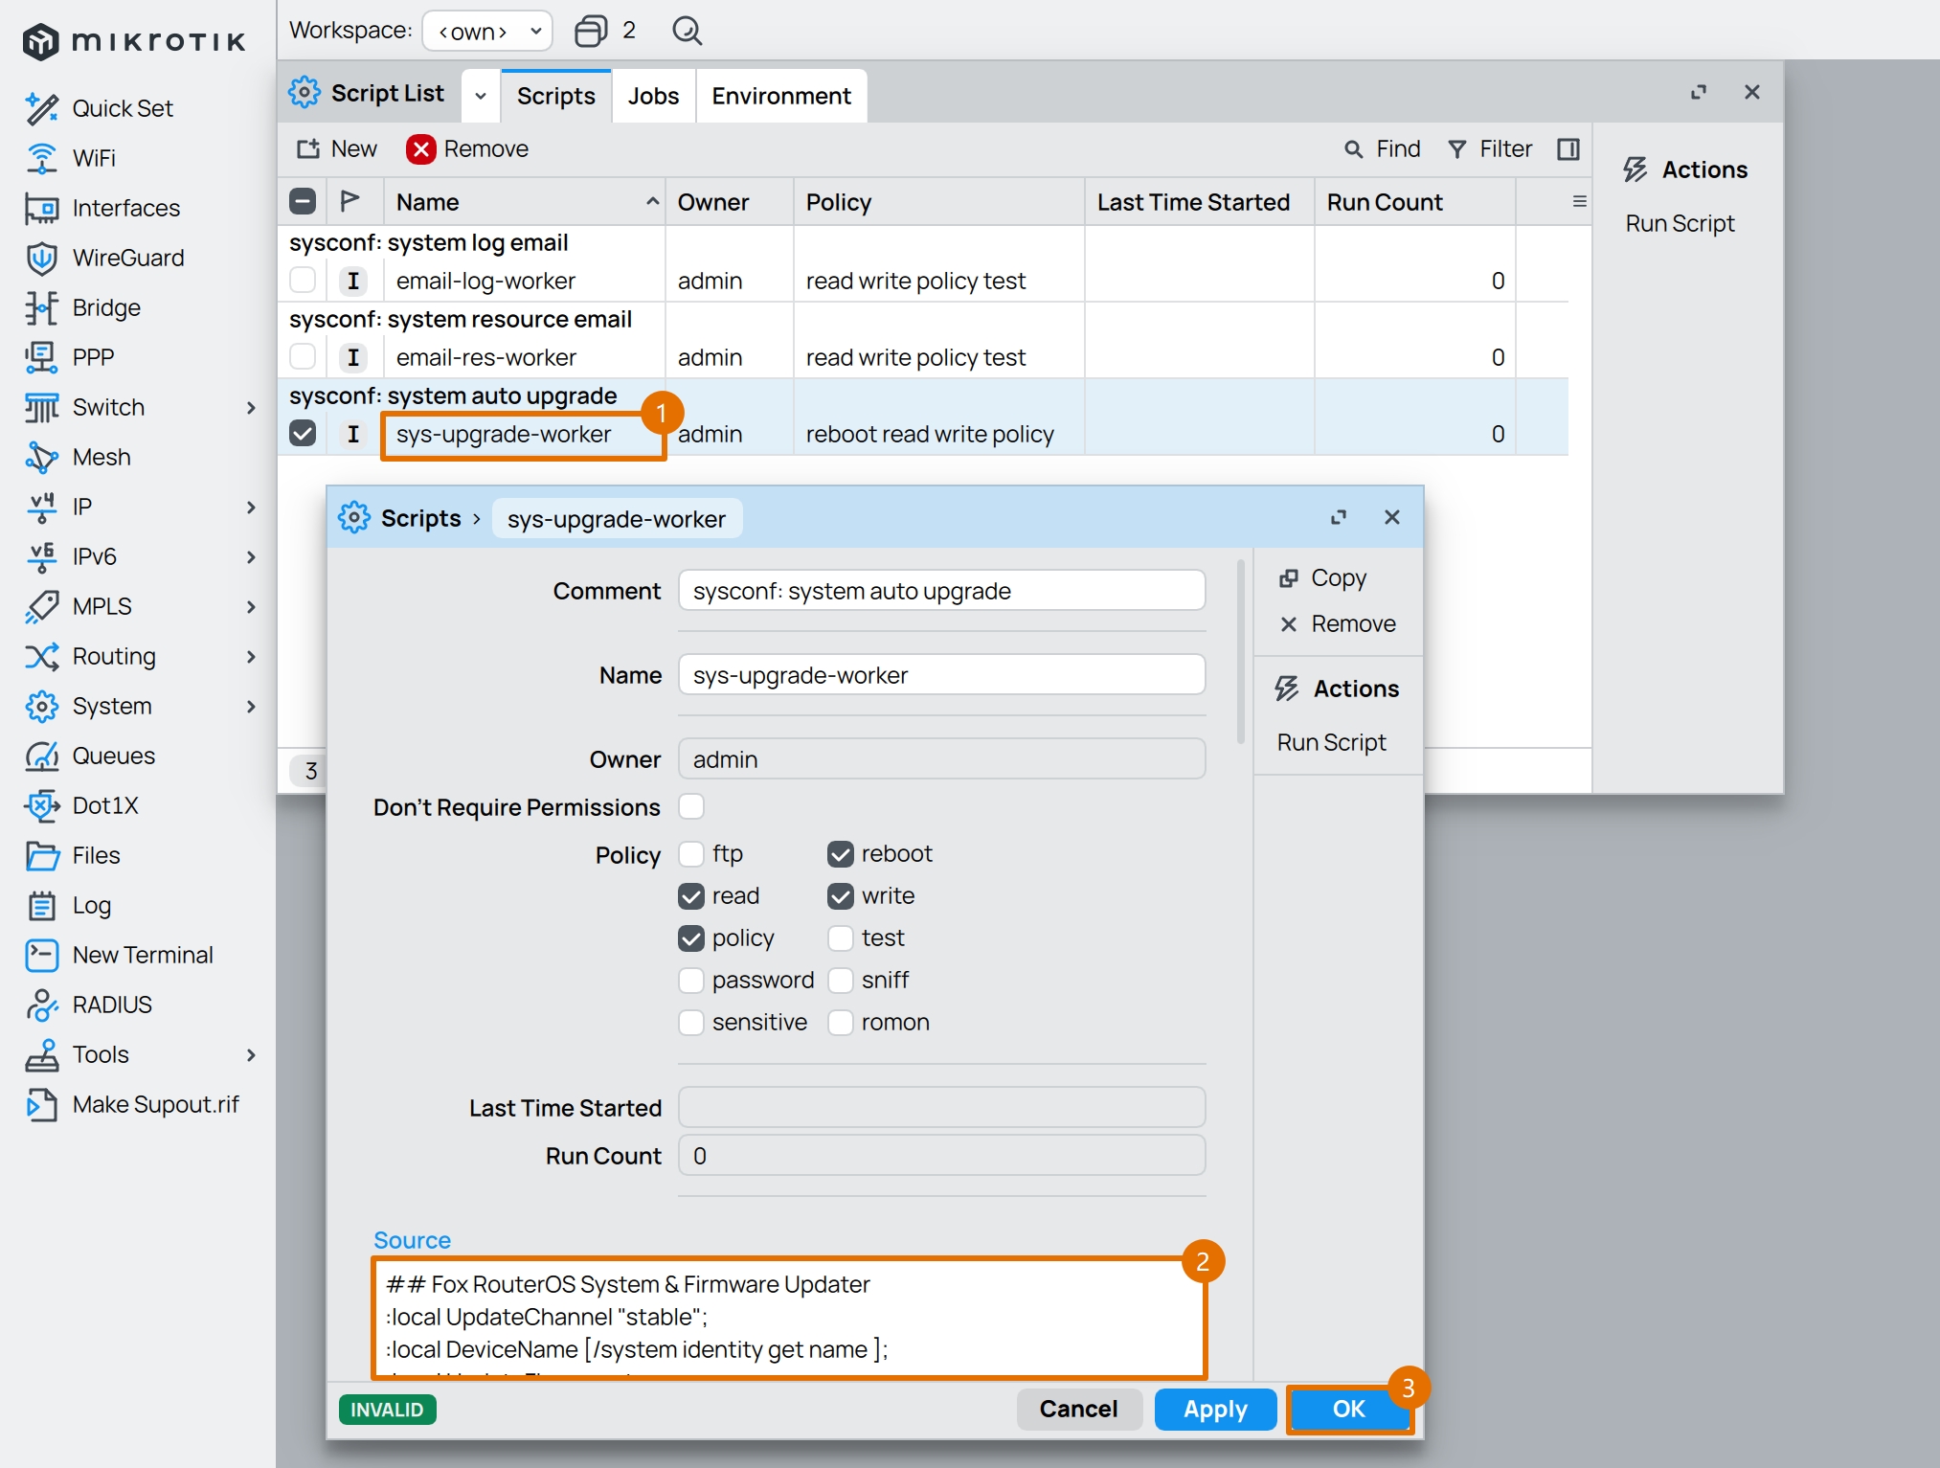
Task: Toggle the column layout panel icon
Action: pos(1568,149)
